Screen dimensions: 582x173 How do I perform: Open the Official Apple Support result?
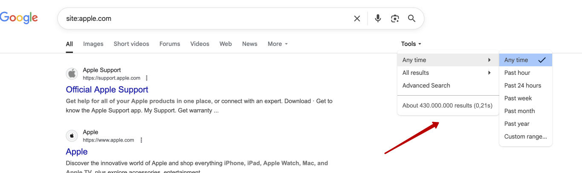107,90
